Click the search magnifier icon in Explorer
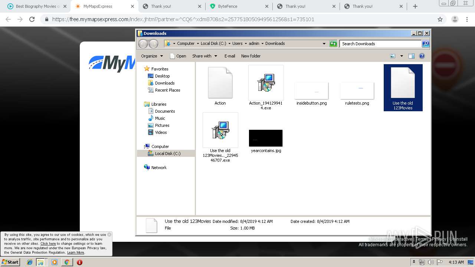The height and width of the screenshot is (267, 475). (x=426, y=44)
